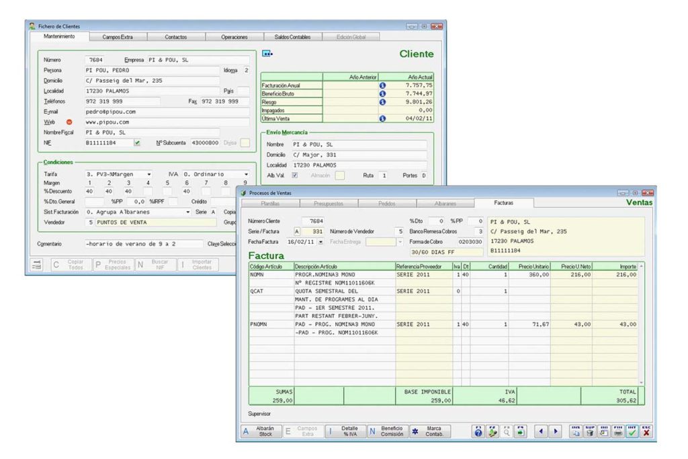Click the Beneficio Comisión button
The width and height of the screenshot is (688, 459).
(x=388, y=431)
